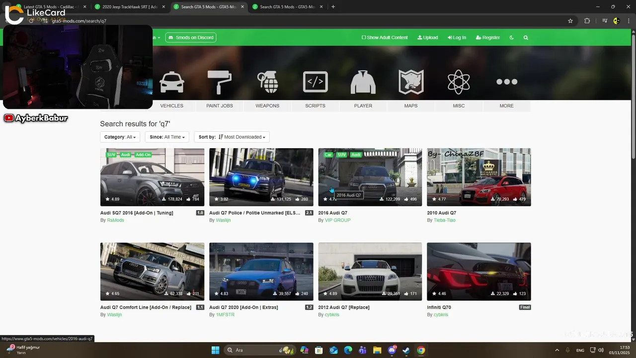Screen dimensions: 636x358
Task: Open the Most Downloaded sort dropdown
Action: pos(232,137)
